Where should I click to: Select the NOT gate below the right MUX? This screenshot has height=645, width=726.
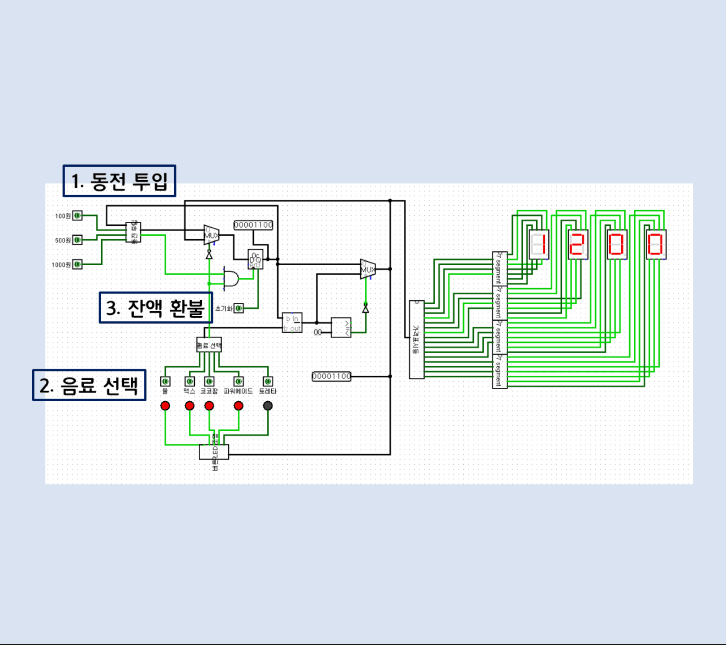[x=366, y=308]
